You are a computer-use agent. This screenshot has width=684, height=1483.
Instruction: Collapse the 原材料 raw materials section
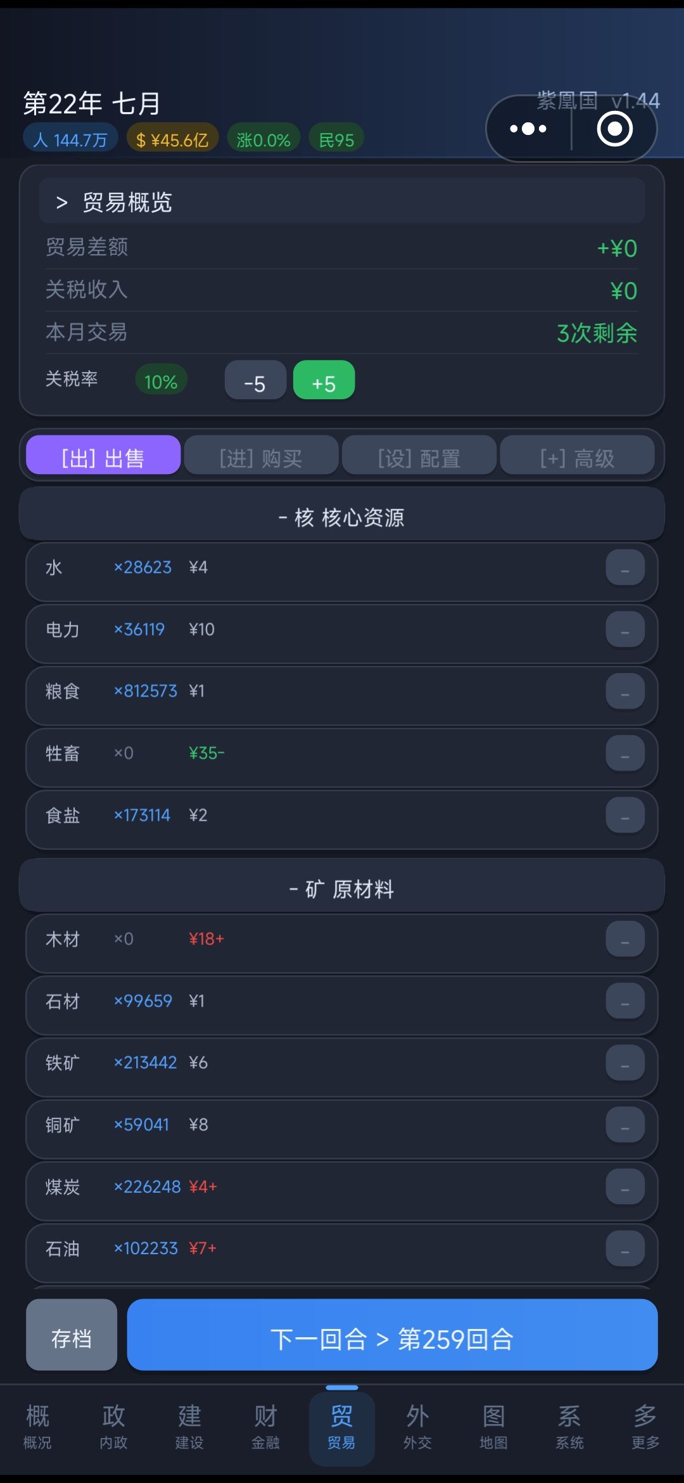point(342,889)
